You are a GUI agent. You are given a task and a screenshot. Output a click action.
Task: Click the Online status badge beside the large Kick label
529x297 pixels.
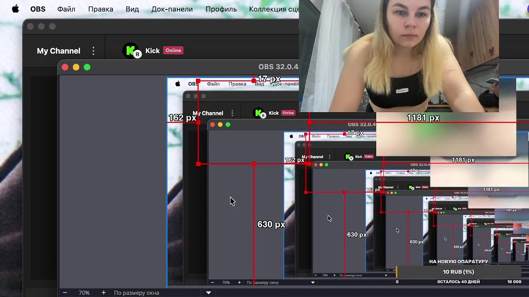[x=173, y=50]
